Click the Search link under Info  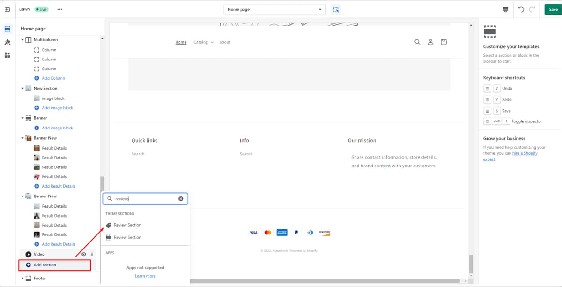(246, 154)
